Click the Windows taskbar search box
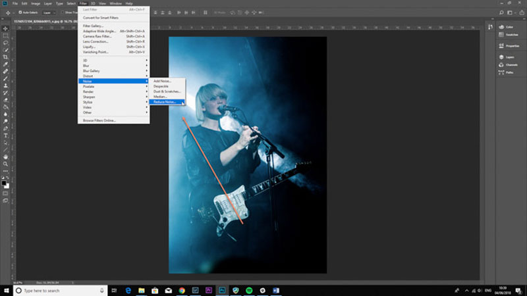Image resolution: width=527 pixels, height=296 pixels. [61, 290]
